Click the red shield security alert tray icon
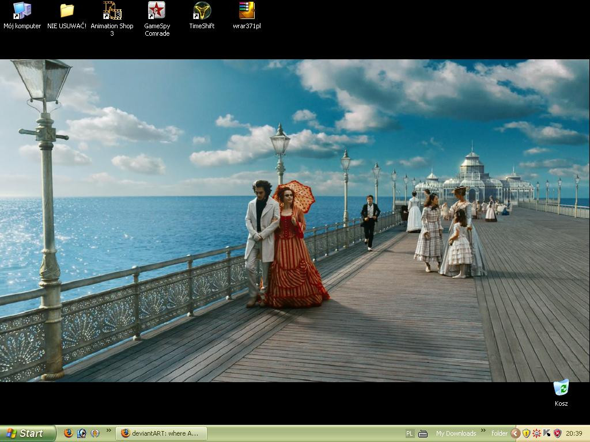The height and width of the screenshot is (442, 590). click(557, 434)
